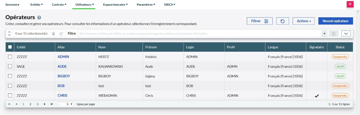This screenshot has width=360, height=115.
Task: Open the lines per page selector
Action: [x=66, y=104]
